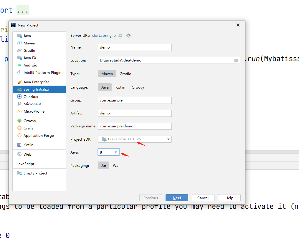
Task: Browse location with folder icon
Action: (236, 60)
